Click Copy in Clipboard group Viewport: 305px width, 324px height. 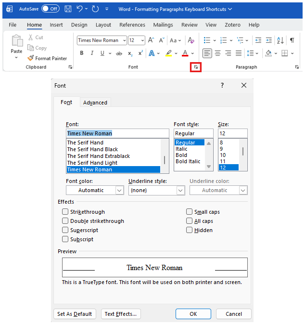tap(37, 48)
